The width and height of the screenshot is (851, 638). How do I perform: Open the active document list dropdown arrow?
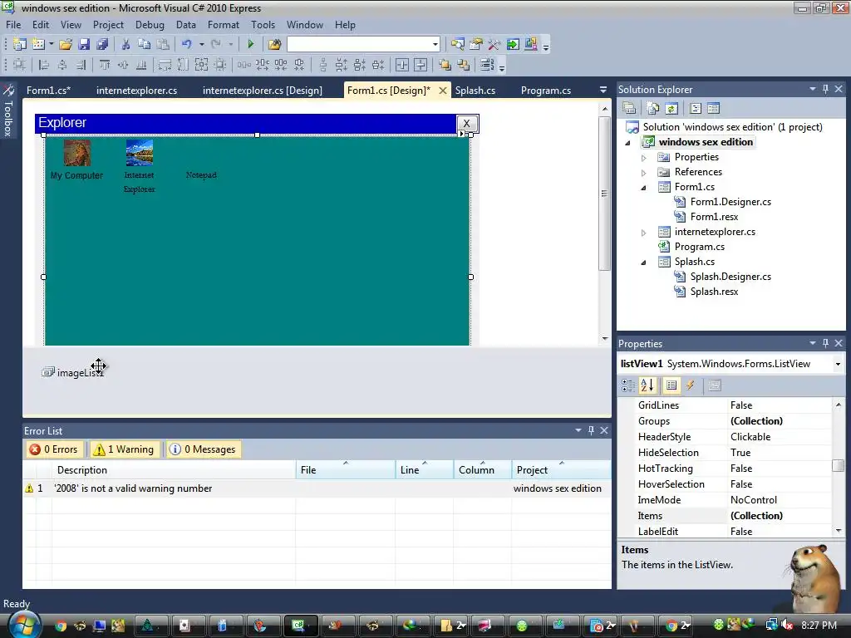click(603, 90)
